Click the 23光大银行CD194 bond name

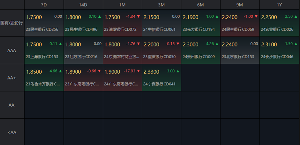199,29
